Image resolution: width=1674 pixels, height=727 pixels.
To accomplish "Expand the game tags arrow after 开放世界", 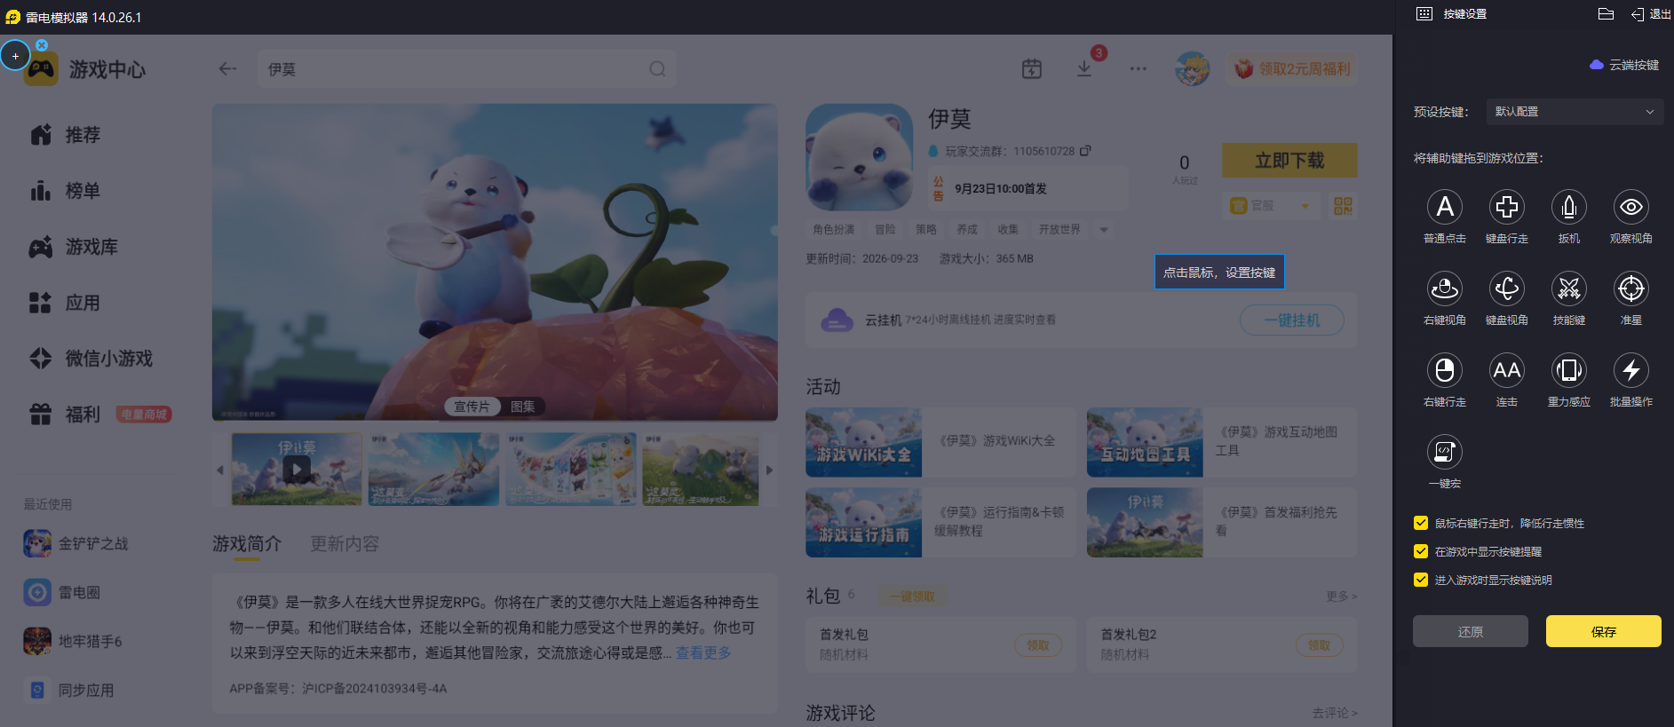I will click(x=1104, y=230).
